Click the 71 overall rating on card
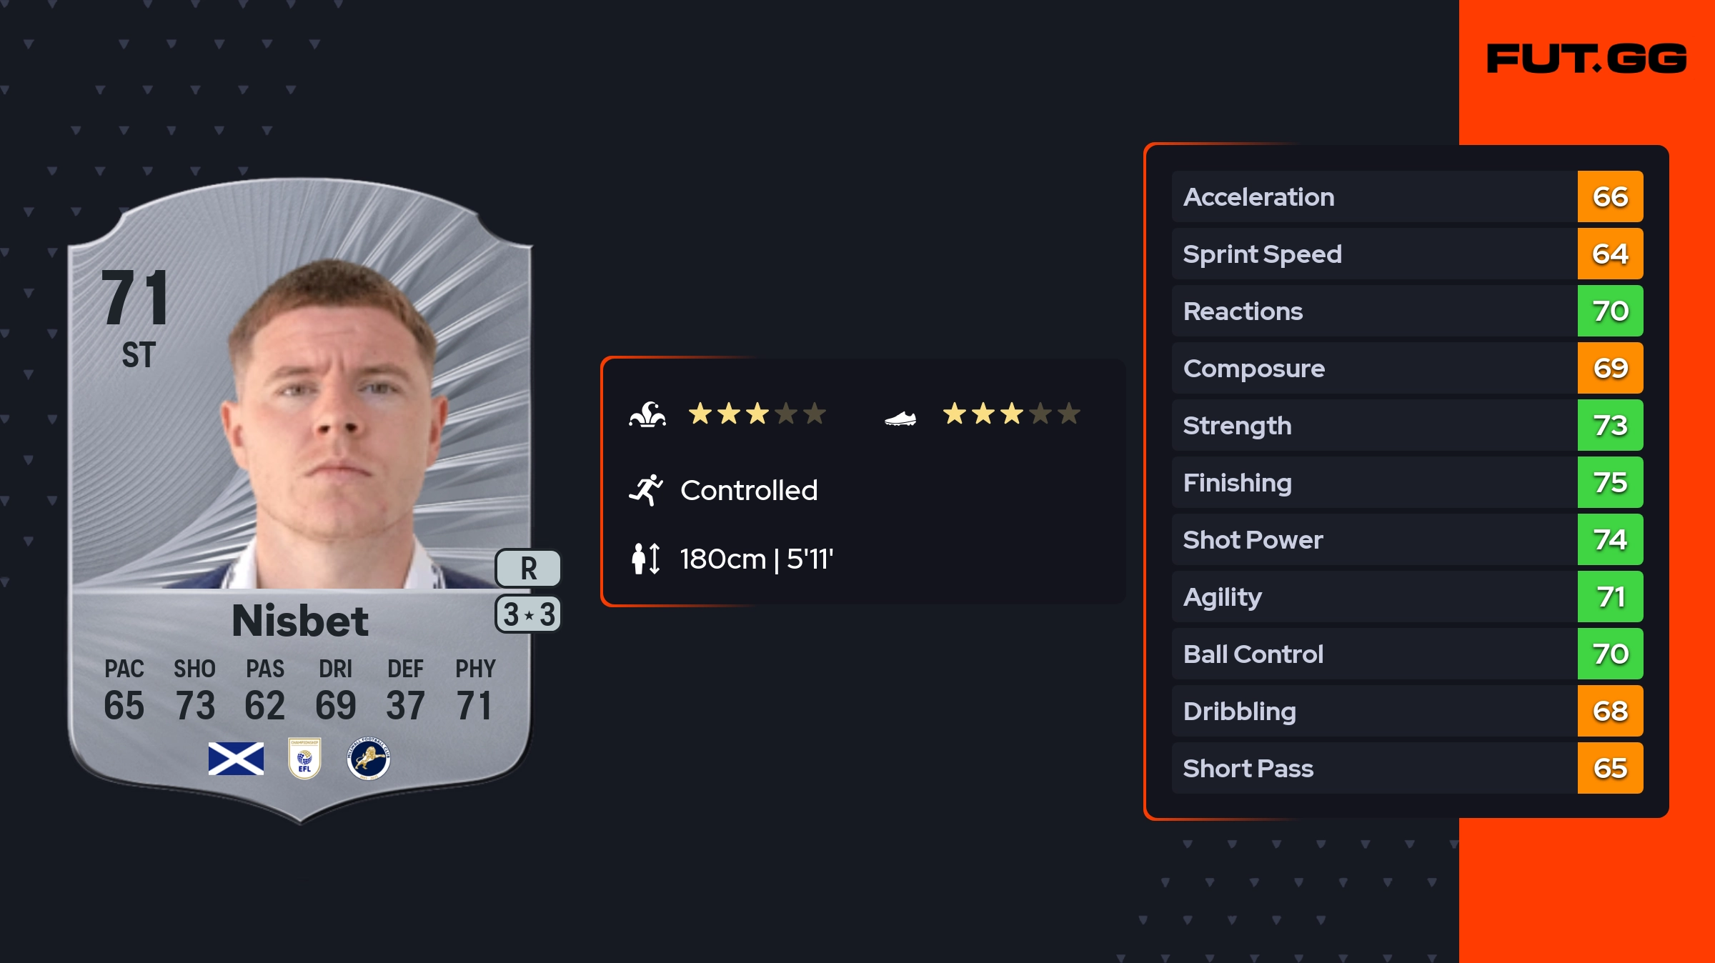 [136, 299]
